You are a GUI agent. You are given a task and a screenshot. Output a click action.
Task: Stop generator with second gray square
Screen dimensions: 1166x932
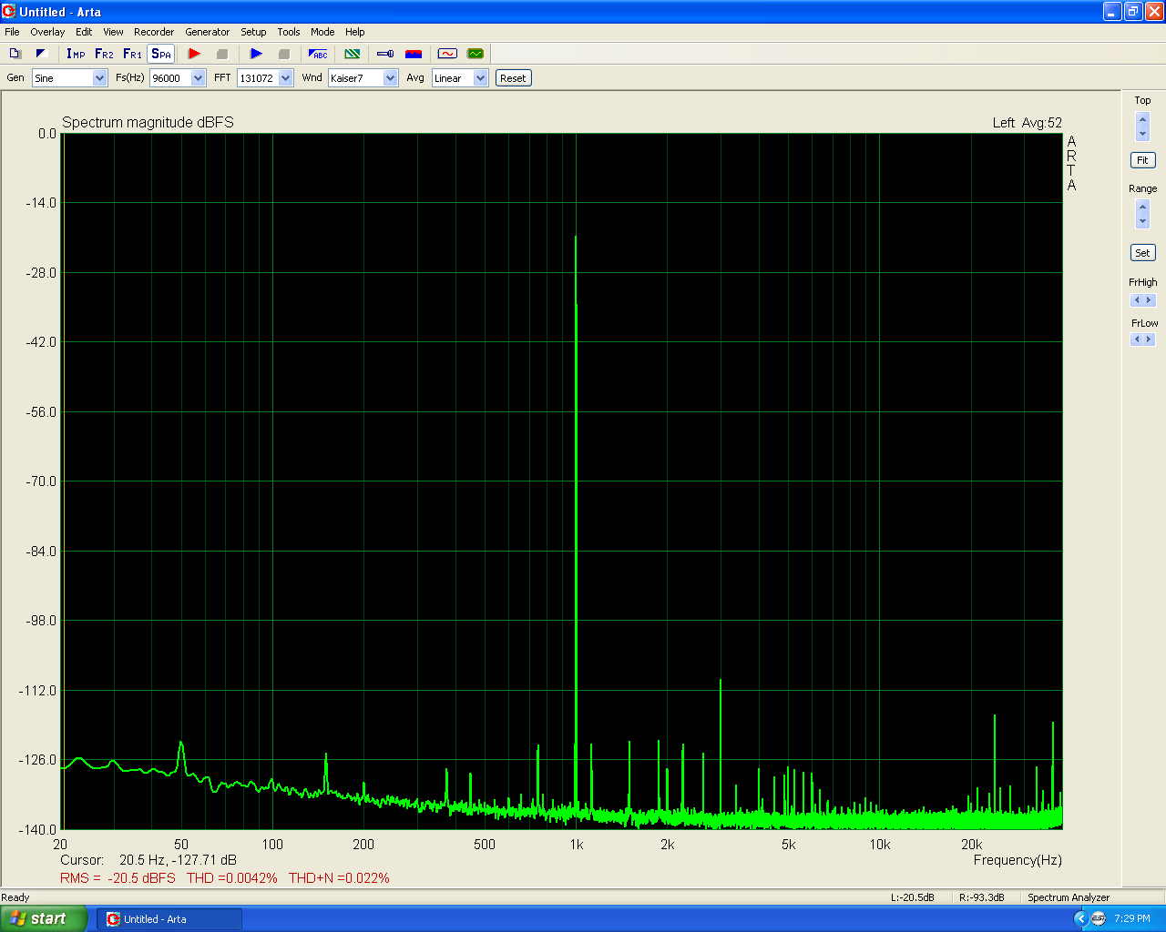point(284,54)
